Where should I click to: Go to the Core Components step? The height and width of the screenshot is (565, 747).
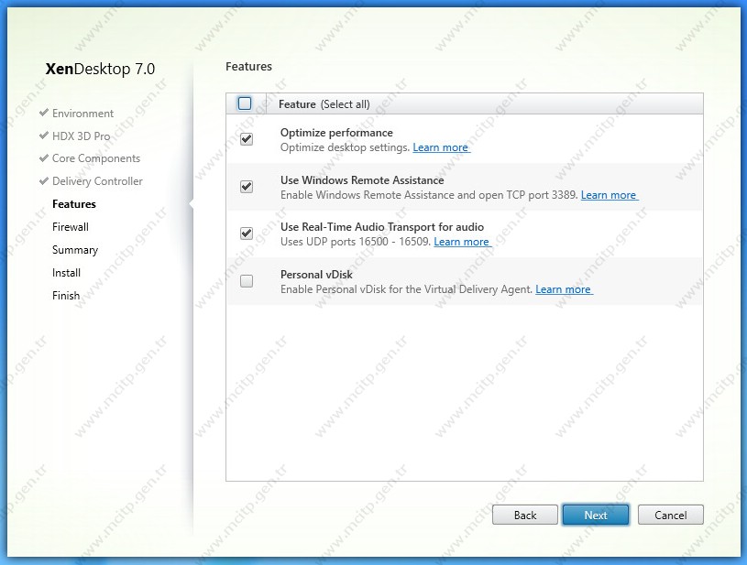(96, 158)
